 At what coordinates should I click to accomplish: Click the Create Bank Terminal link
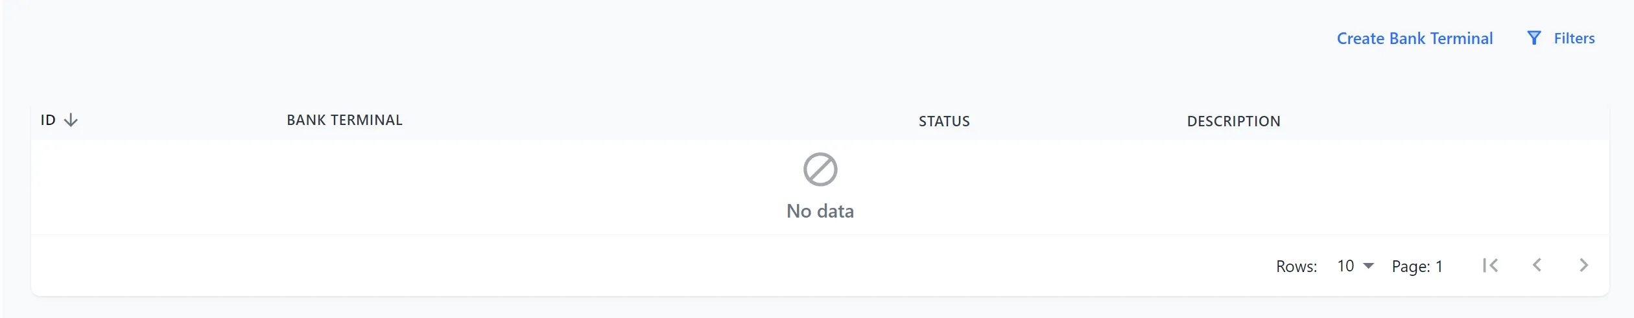tap(1414, 39)
